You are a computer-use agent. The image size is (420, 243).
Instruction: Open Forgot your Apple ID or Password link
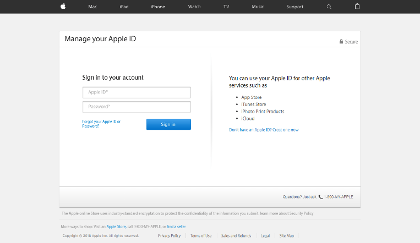101,124
